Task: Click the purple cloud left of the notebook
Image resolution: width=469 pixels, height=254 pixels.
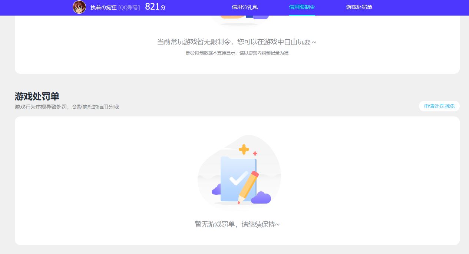Action: pyautogui.click(x=216, y=191)
